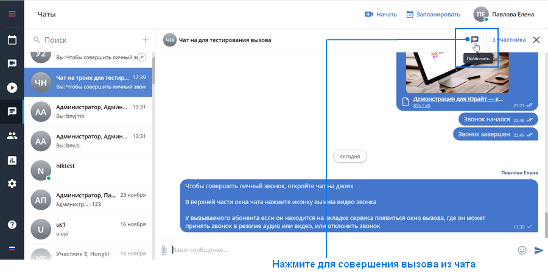Open the Администратор, Па... chat from 23 ноября
This screenshot has width=548, height=273.
(x=88, y=200)
